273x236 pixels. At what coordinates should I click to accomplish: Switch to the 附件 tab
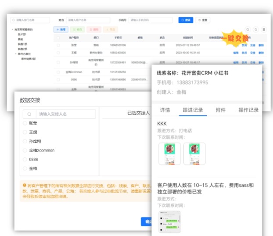coord(220,110)
